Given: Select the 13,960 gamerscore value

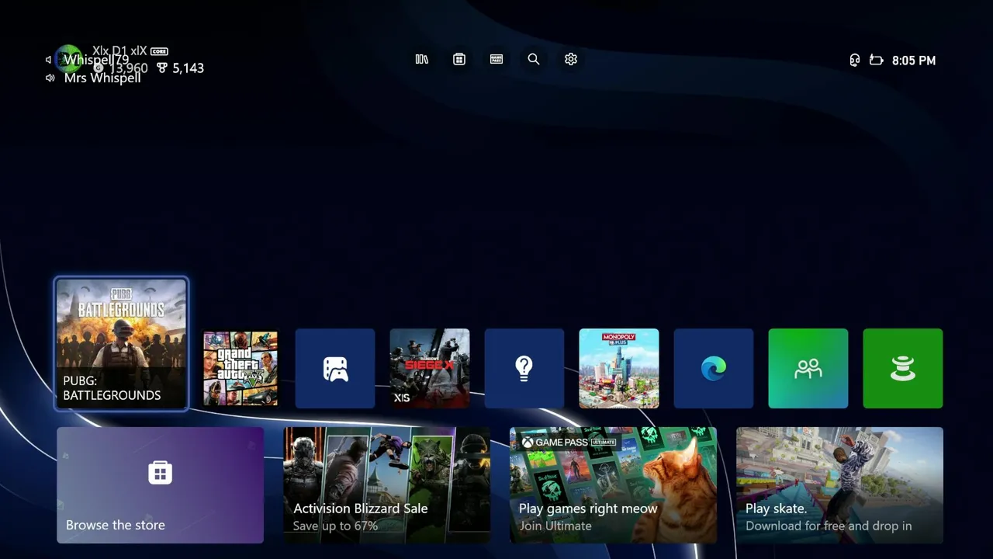Looking at the screenshot, I should [128, 68].
